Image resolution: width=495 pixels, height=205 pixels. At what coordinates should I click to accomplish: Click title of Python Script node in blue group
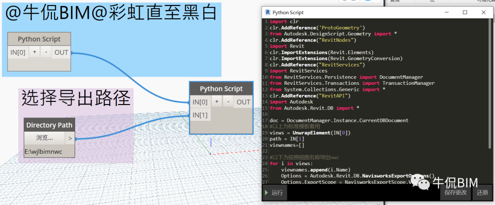pyautogui.click(x=39, y=39)
